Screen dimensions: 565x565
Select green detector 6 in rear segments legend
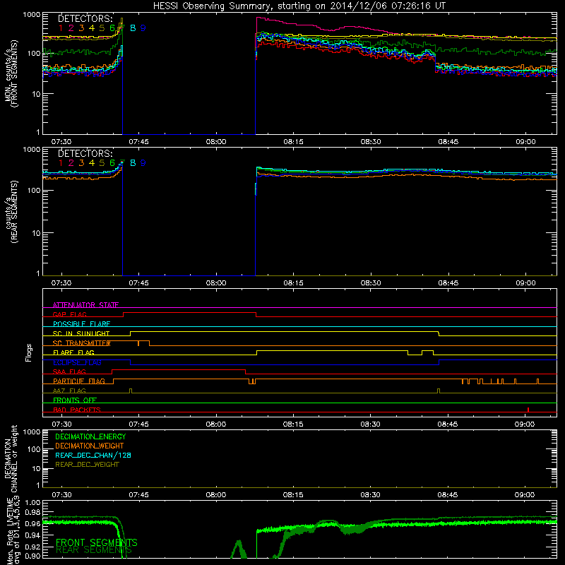click(112, 163)
